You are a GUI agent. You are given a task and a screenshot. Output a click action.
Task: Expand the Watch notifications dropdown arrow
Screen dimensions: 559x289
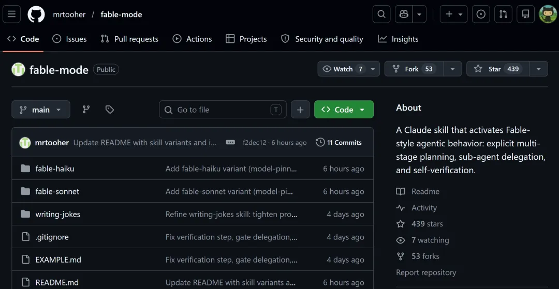coord(373,69)
